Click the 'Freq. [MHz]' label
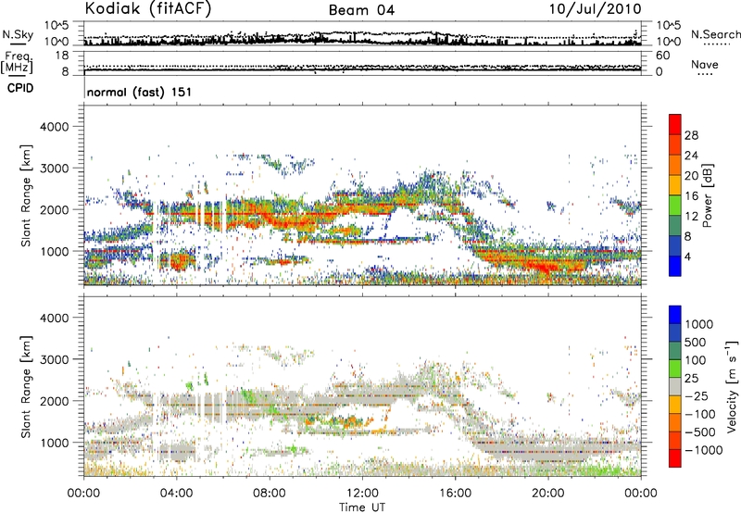 17,62
